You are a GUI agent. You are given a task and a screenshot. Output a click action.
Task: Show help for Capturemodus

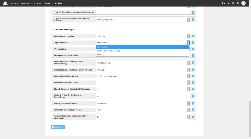193,43
